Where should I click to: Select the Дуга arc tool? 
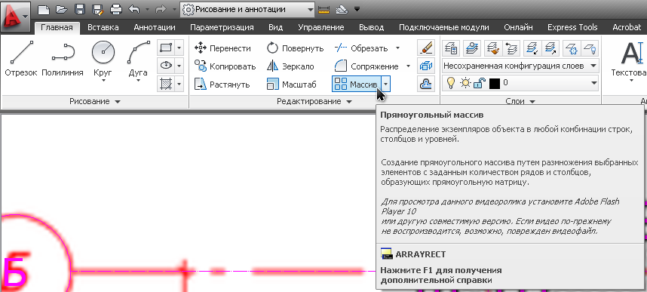tap(138, 60)
